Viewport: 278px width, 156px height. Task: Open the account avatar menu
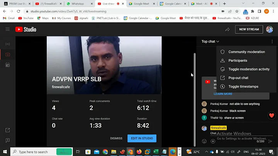click(270, 29)
